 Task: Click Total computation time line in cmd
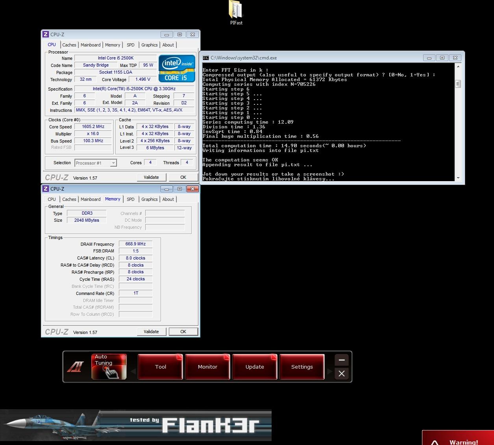(284, 146)
